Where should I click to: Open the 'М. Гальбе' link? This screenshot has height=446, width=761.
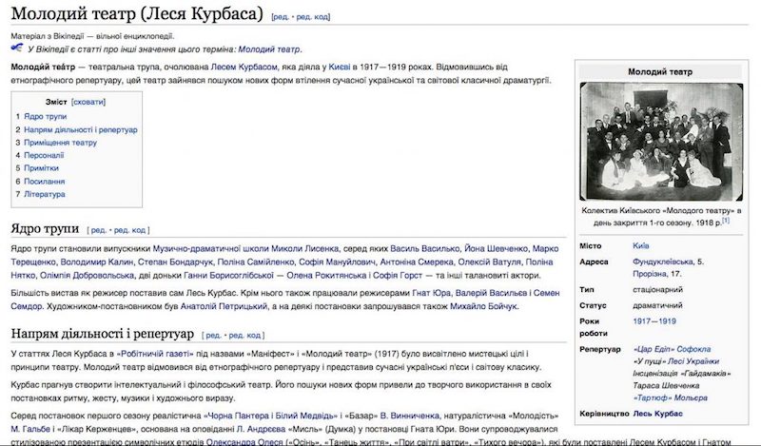30,429
